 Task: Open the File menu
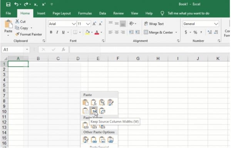click(8, 13)
